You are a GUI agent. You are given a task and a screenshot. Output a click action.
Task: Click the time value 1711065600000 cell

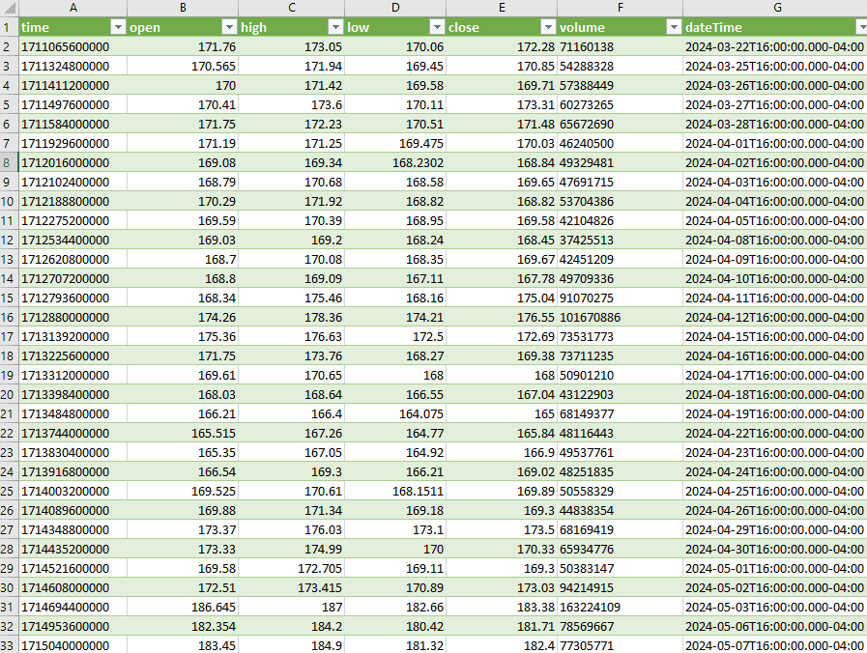(x=72, y=46)
